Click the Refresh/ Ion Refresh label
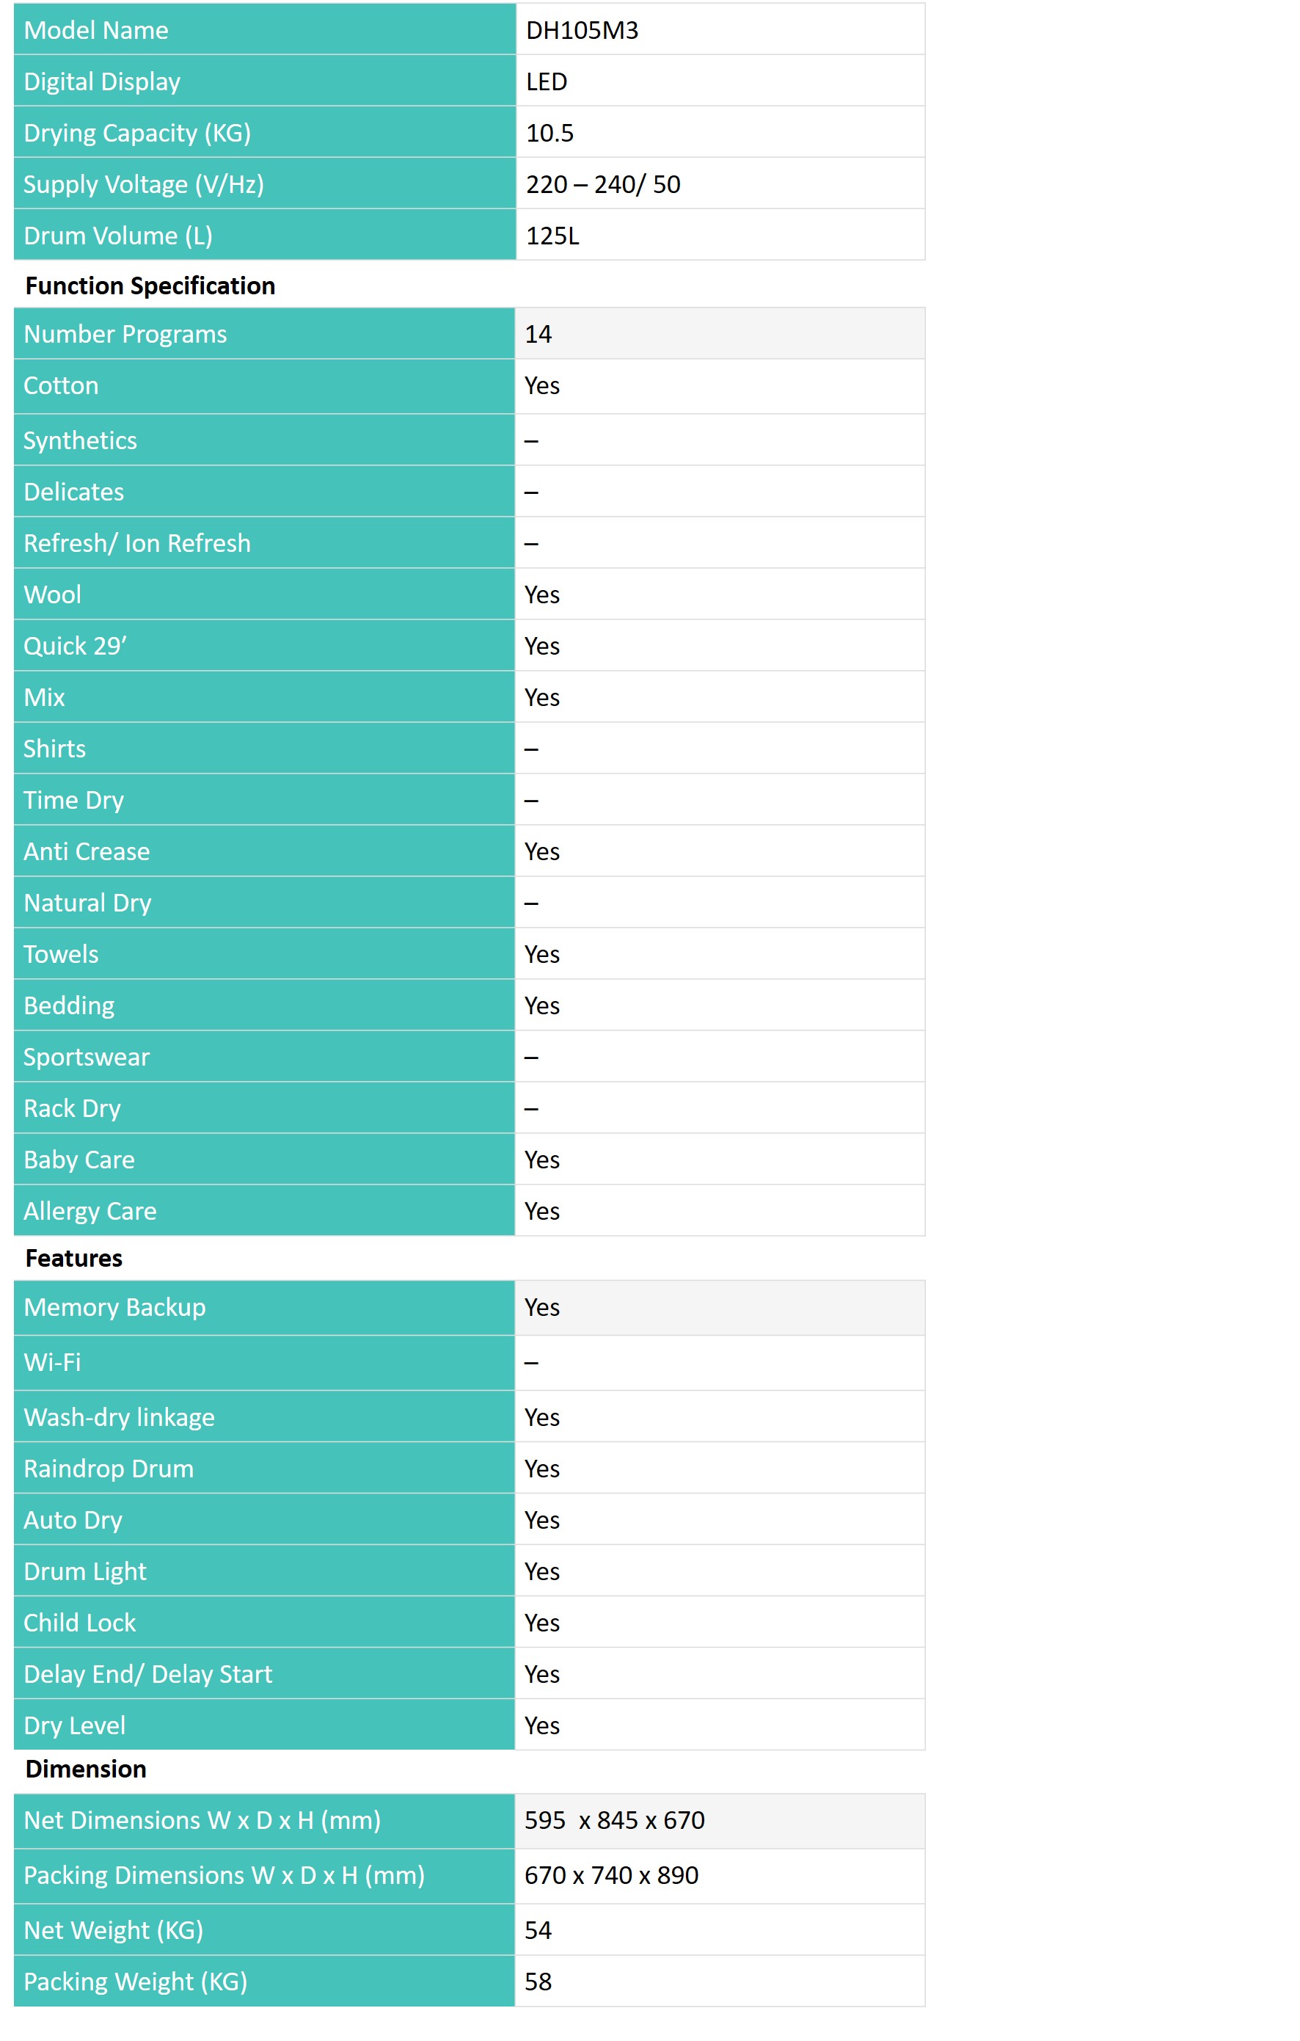1300x2041 pixels. tap(137, 543)
